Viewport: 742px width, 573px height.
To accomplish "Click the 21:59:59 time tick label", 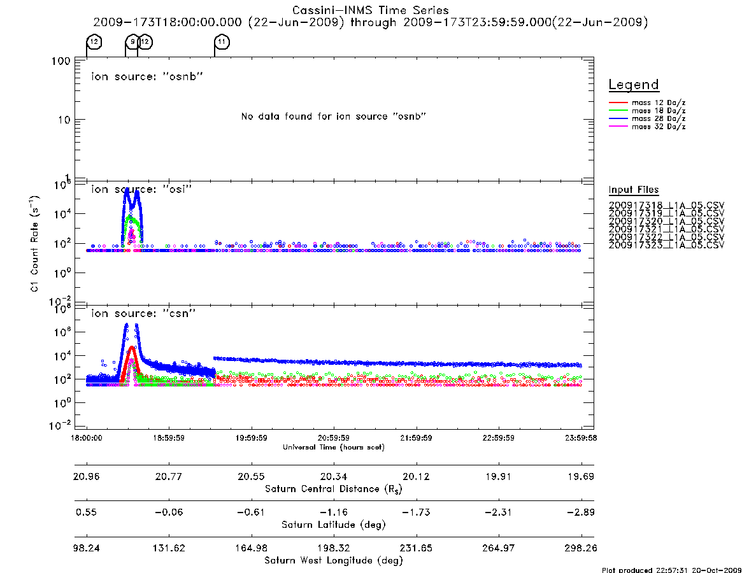I will click(416, 438).
